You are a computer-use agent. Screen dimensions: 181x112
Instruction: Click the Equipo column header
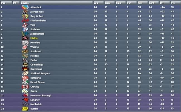click(57, 3)
